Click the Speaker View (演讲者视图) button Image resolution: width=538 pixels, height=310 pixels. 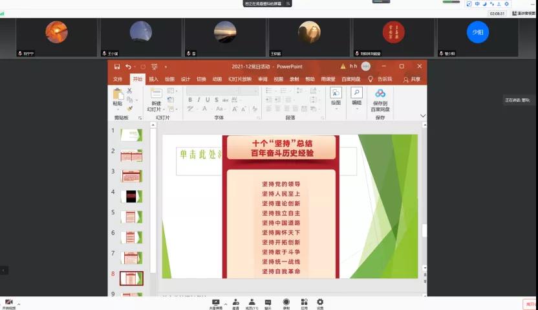click(523, 13)
